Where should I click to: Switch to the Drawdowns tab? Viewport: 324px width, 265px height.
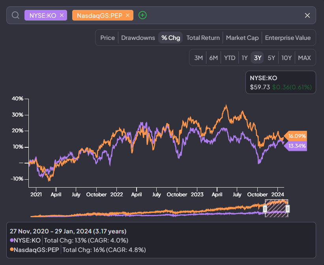click(x=138, y=38)
